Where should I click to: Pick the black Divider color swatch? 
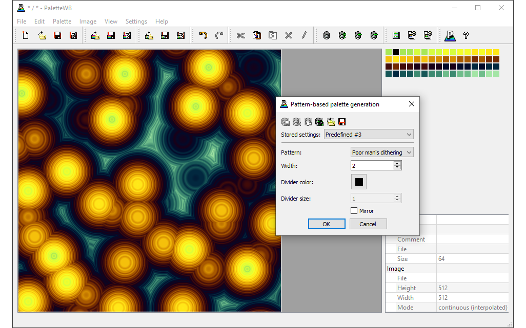pyautogui.click(x=359, y=182)
